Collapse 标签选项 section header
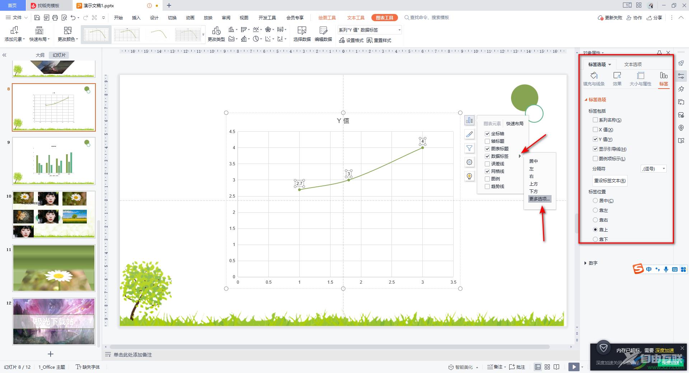The width and height of the screenshot is (689, 373). click(595, 100)
